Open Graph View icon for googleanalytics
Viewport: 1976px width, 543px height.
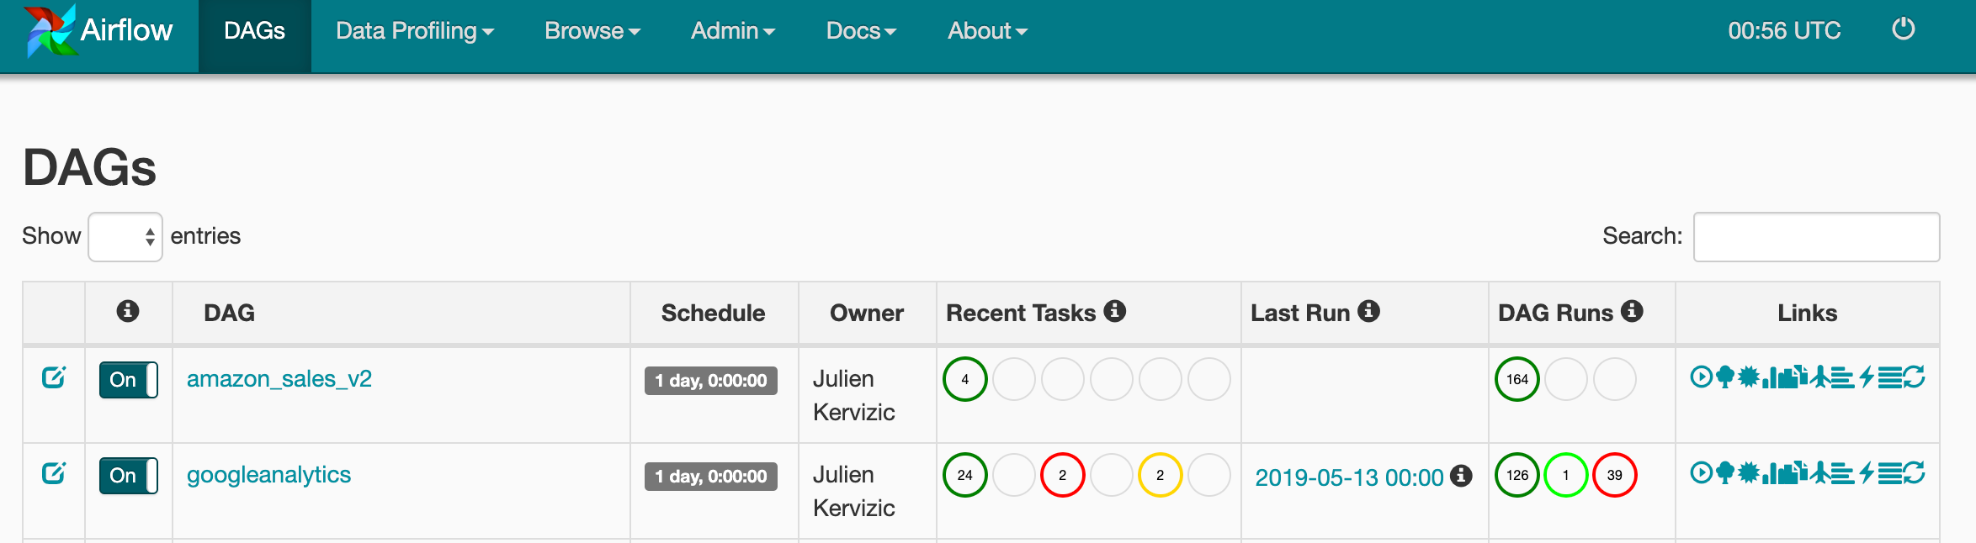point(1749,472)
